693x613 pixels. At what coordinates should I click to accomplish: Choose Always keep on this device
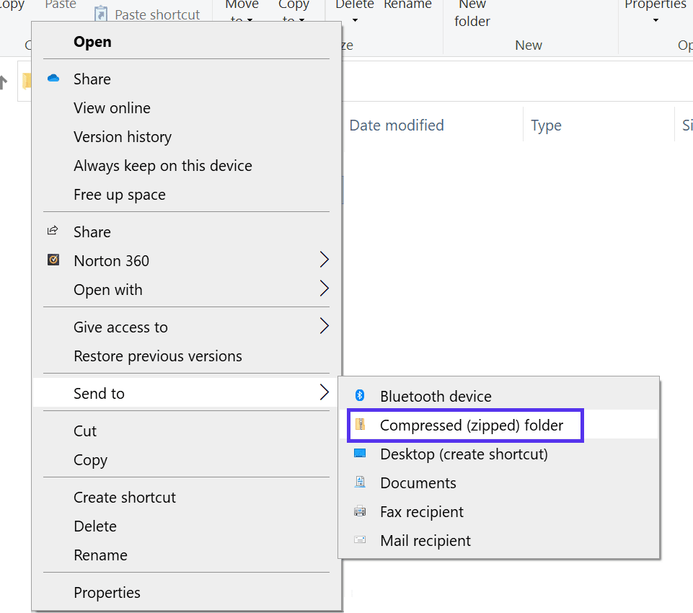pyautogui.click(x=162, y=165)
